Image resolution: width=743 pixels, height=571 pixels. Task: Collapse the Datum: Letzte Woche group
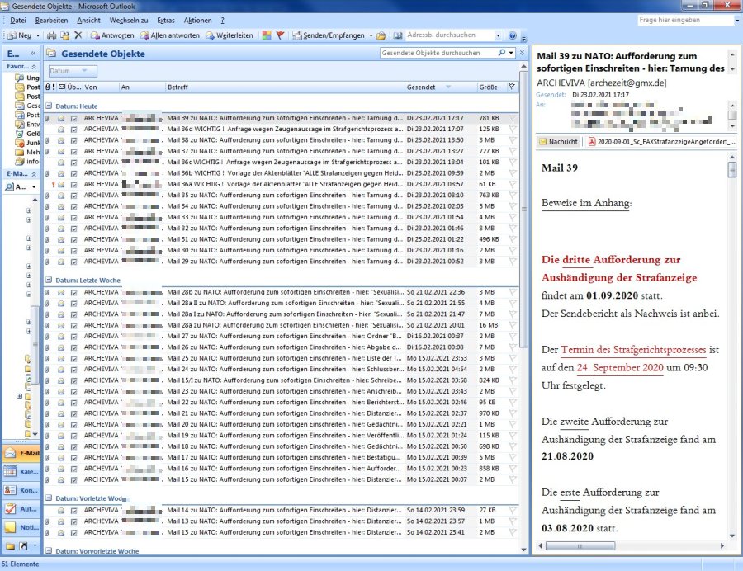click(49, 280)
